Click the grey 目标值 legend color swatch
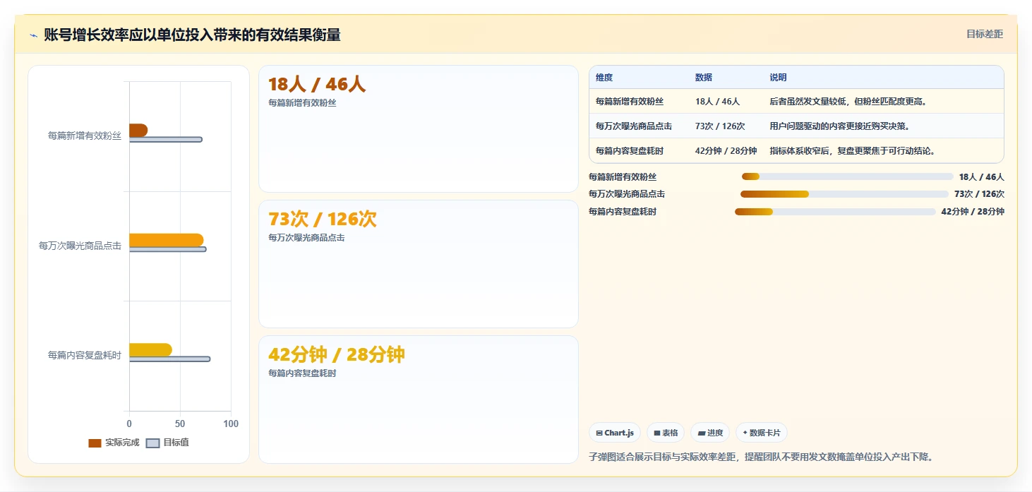Image resolution: width=1032 pixels, height=492 pixels. click(x=152, y=443)
